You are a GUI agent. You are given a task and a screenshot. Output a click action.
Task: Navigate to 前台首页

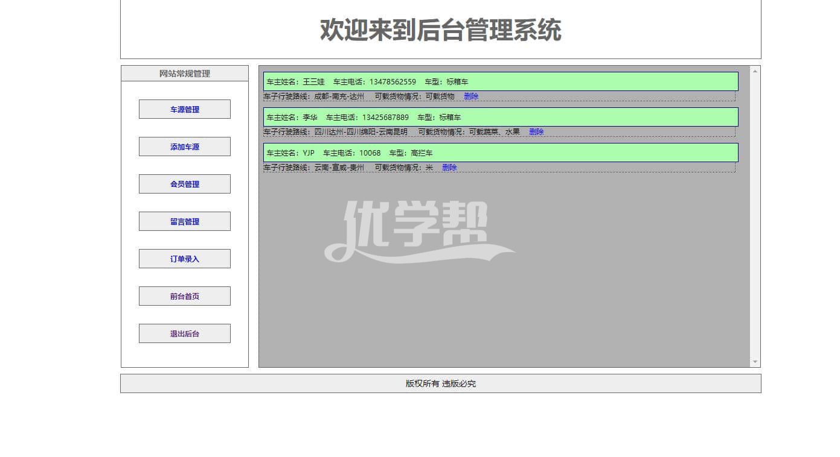[x=184, y=296]
